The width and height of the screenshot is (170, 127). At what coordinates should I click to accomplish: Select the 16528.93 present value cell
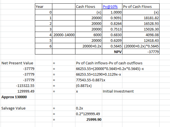pyautogui.click(x=141, y=23)
